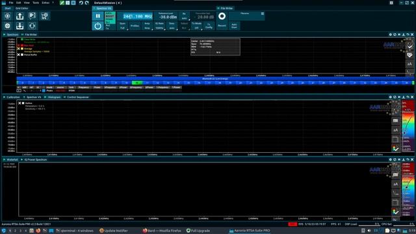This screenshot has width=416, height=234.
Task: Open the Edit menu
Action: tap(19, 3)
